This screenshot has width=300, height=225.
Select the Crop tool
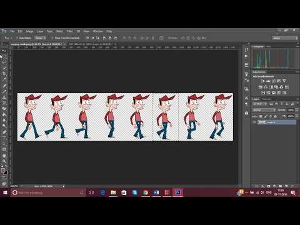4,74
